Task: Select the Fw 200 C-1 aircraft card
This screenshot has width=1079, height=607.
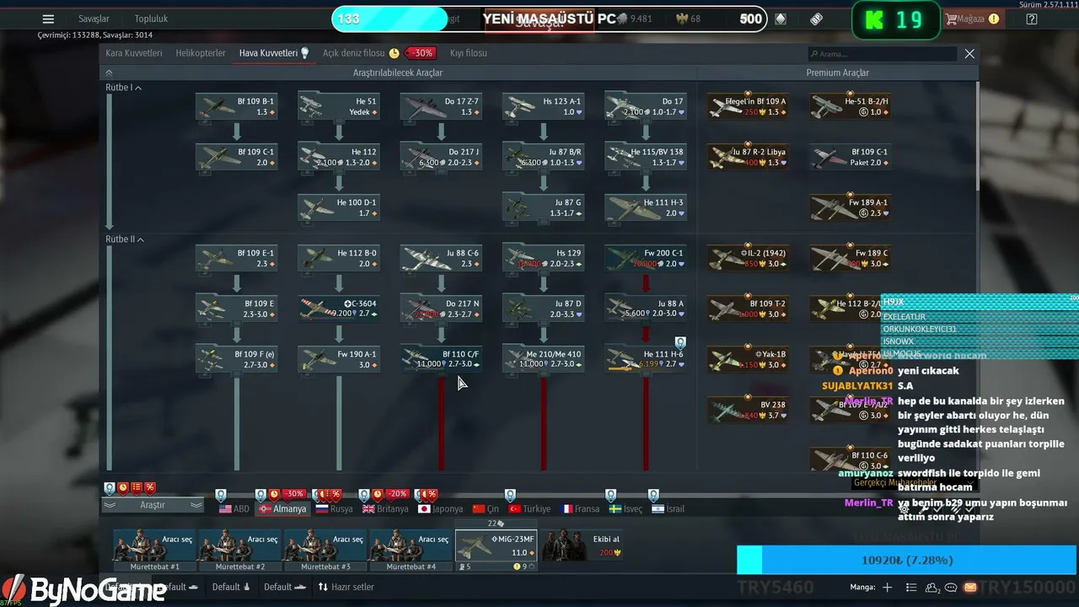Action: (646, 259)
